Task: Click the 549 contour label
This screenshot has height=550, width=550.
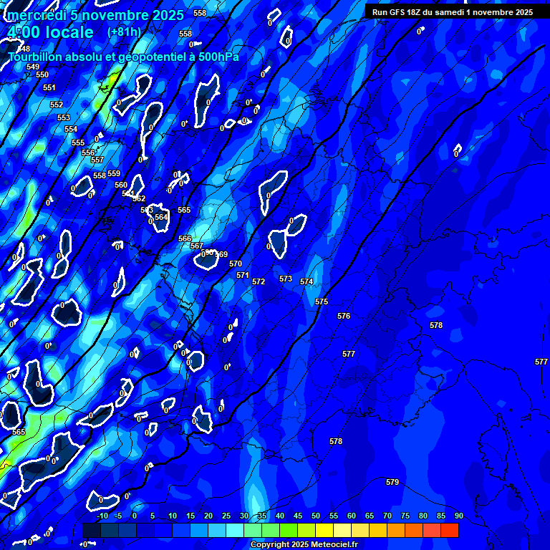Action: (x=33, y=67)
